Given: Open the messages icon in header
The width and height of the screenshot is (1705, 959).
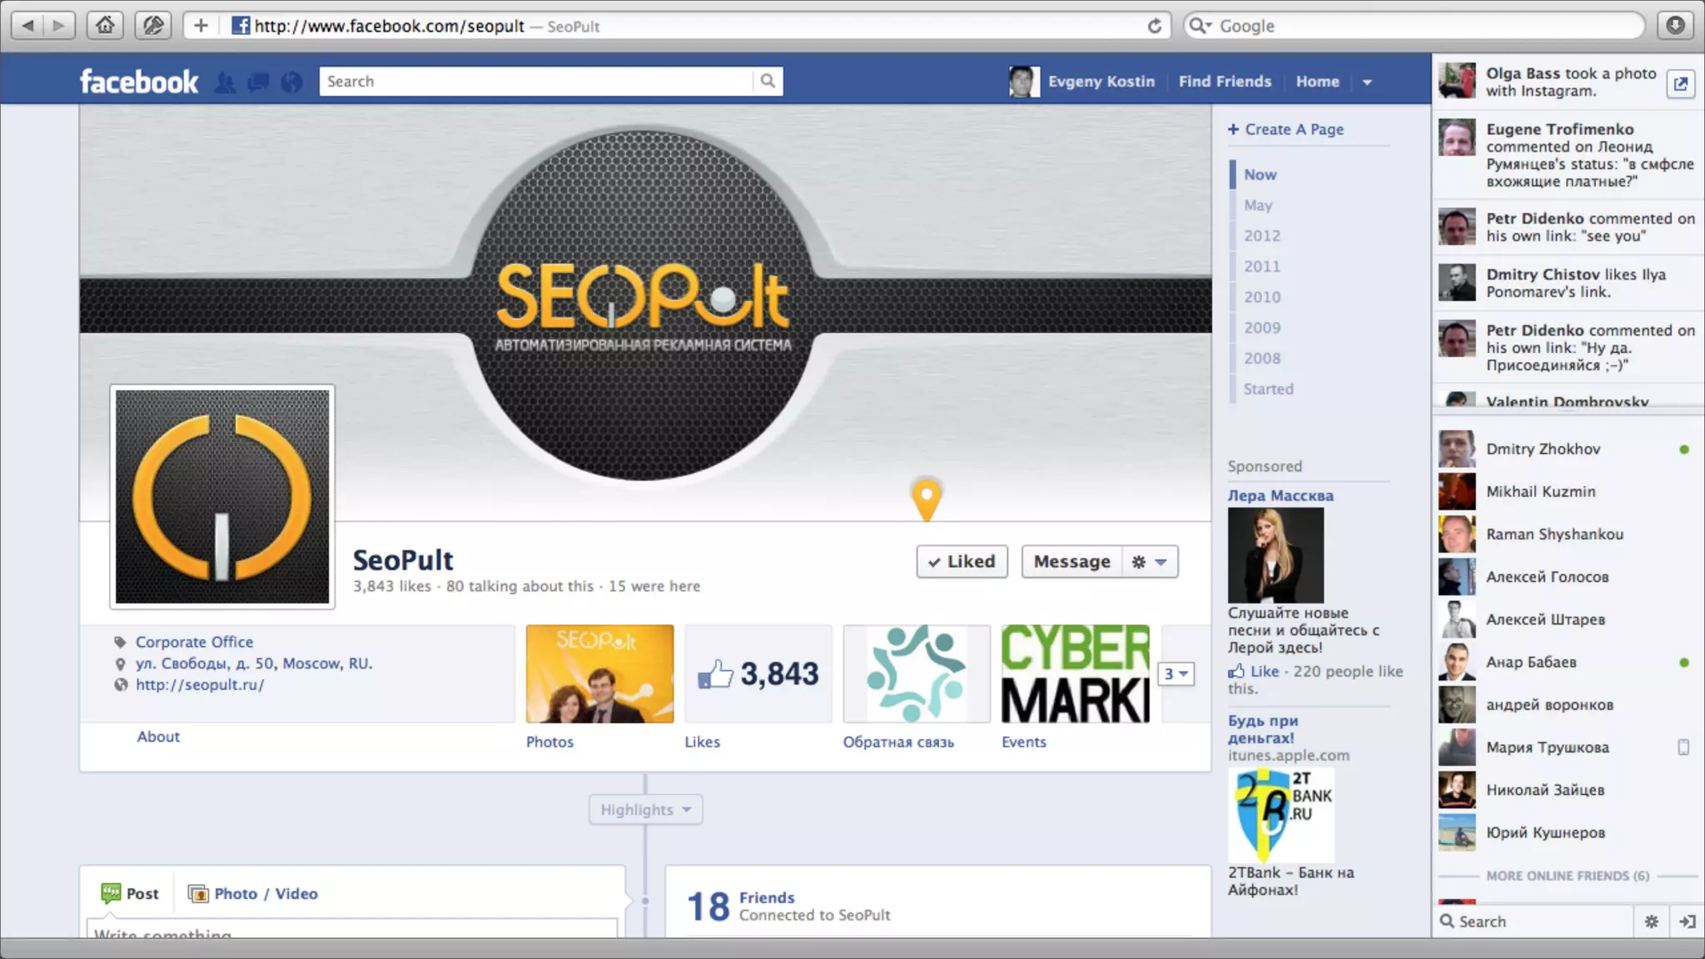Looking at the screenshot, I should pos(258,82).
